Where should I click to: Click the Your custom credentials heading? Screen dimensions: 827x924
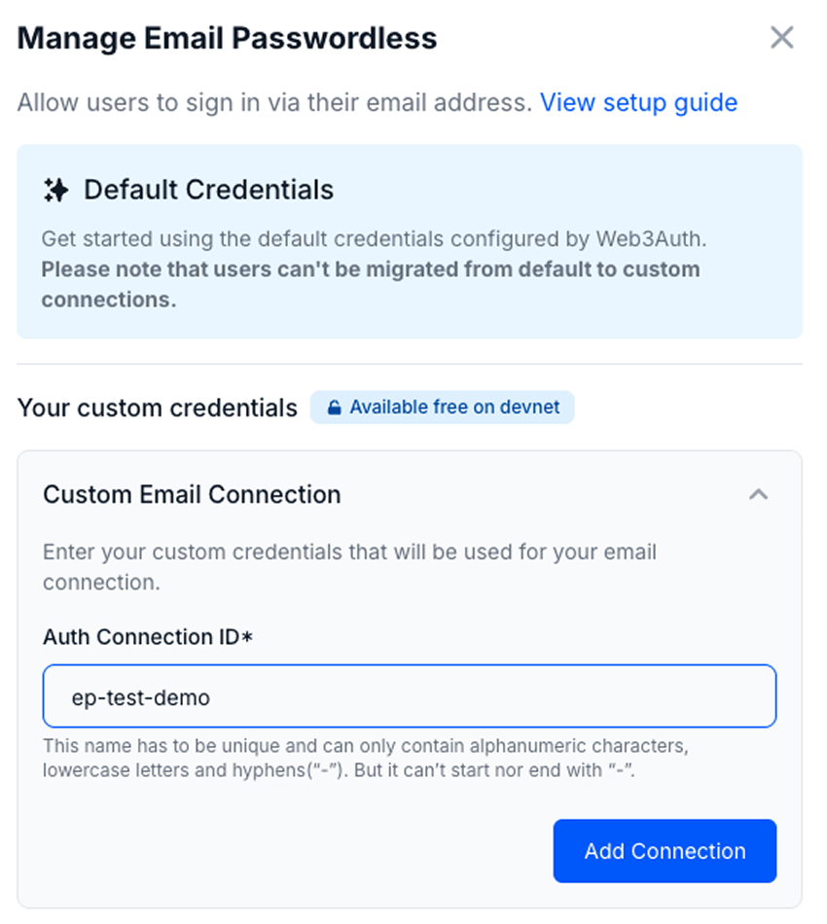point(156,408)
